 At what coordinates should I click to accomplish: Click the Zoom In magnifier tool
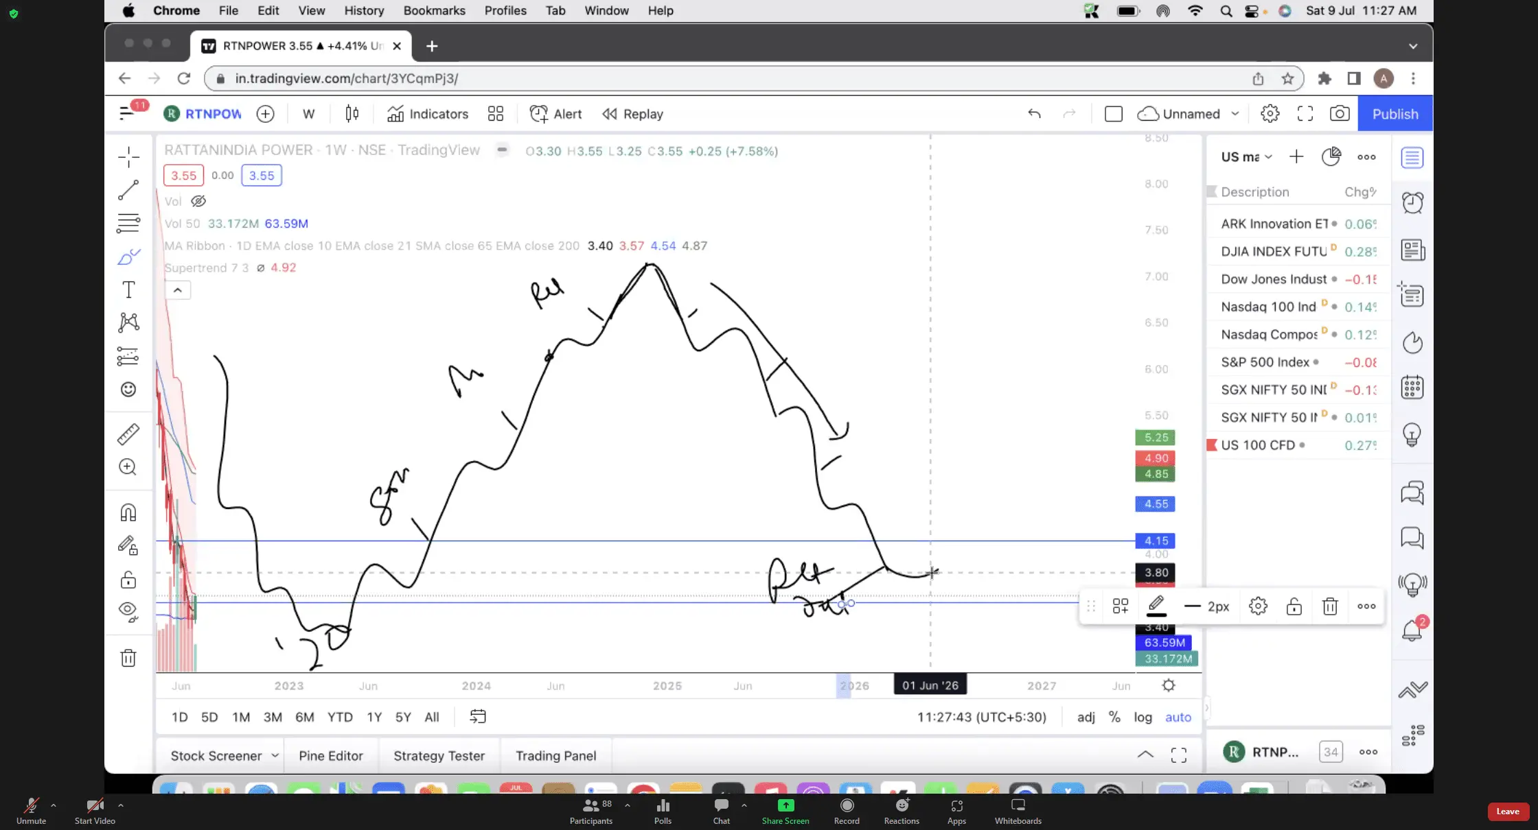128,467
